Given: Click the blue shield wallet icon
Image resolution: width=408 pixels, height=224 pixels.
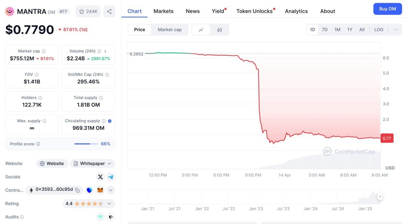Looking at the screenshot, I should click(89, 190).
